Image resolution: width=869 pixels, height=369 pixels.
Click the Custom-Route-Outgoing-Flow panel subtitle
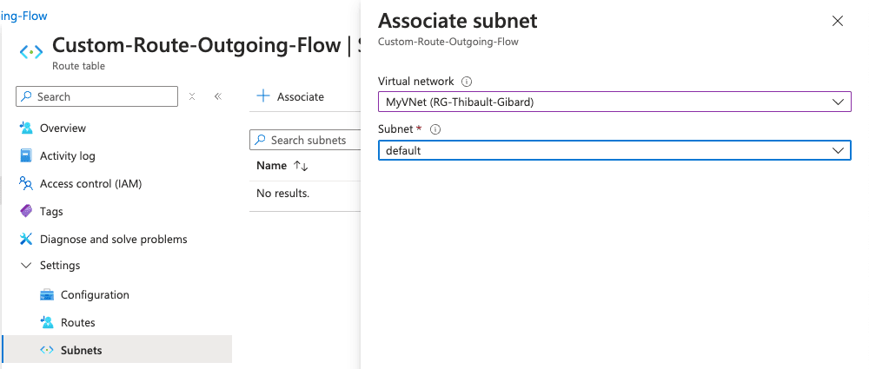tap(448, 42)
